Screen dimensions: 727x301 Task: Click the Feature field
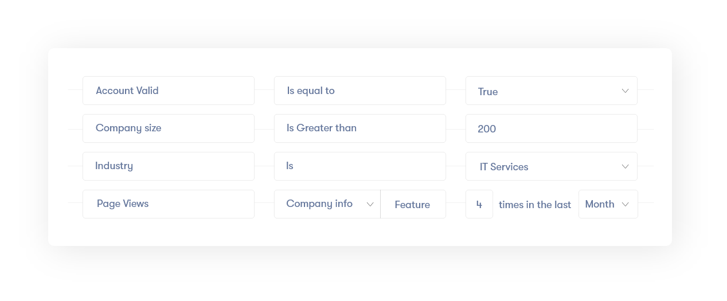coord(413,205)
